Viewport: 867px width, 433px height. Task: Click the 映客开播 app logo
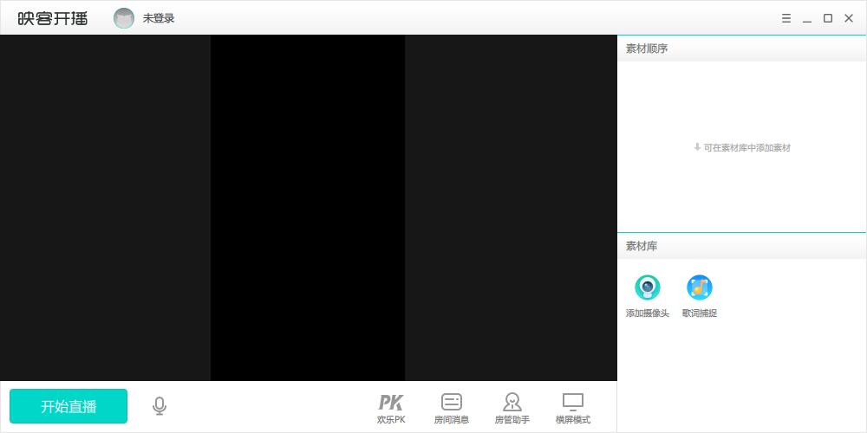(53, 18)
